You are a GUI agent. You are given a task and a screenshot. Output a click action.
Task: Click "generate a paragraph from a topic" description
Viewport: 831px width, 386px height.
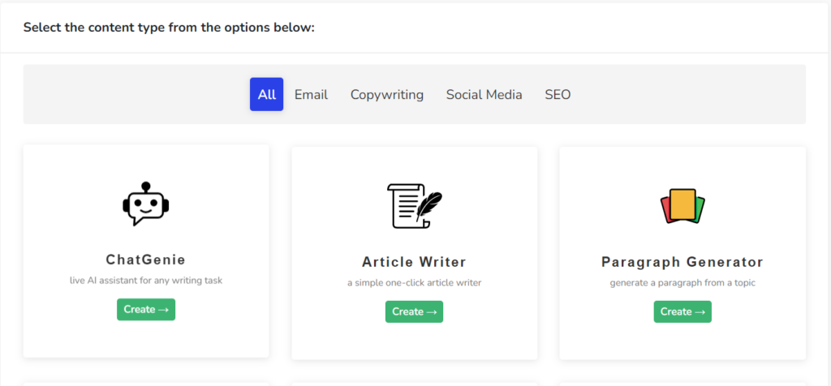682,283
